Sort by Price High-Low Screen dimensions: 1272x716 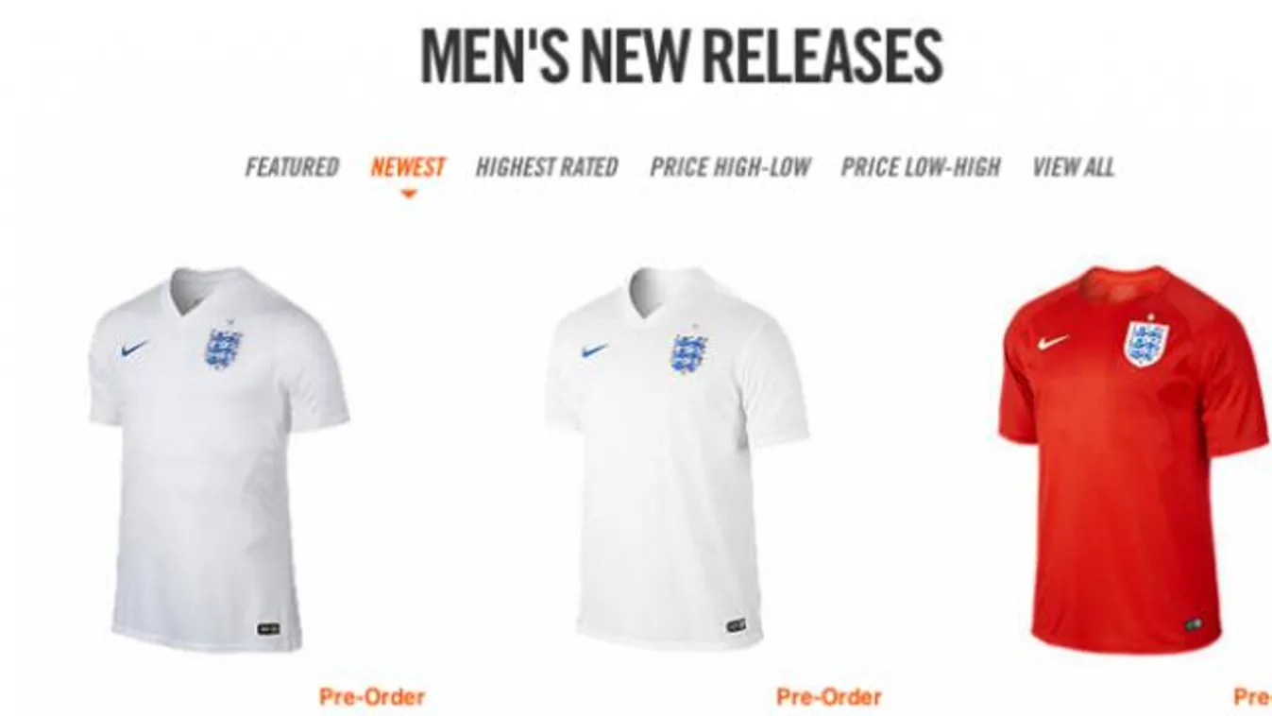click(x=730, y=167)
